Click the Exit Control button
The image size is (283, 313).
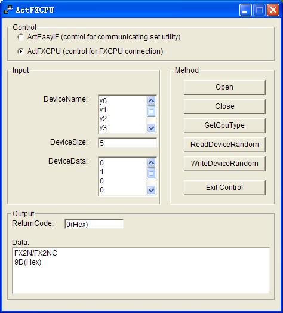tap(224, 188)
